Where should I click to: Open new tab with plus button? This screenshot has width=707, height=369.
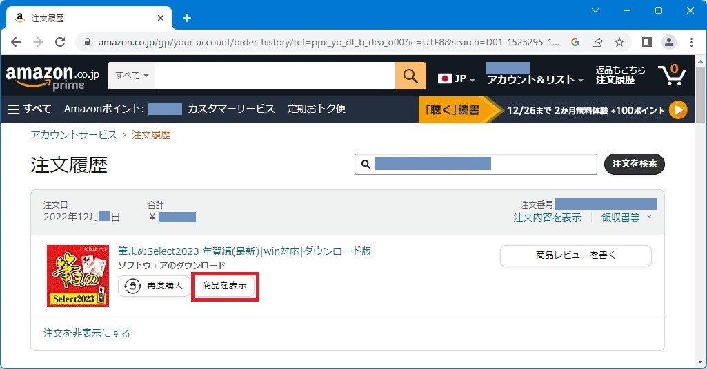coord(187,18)
